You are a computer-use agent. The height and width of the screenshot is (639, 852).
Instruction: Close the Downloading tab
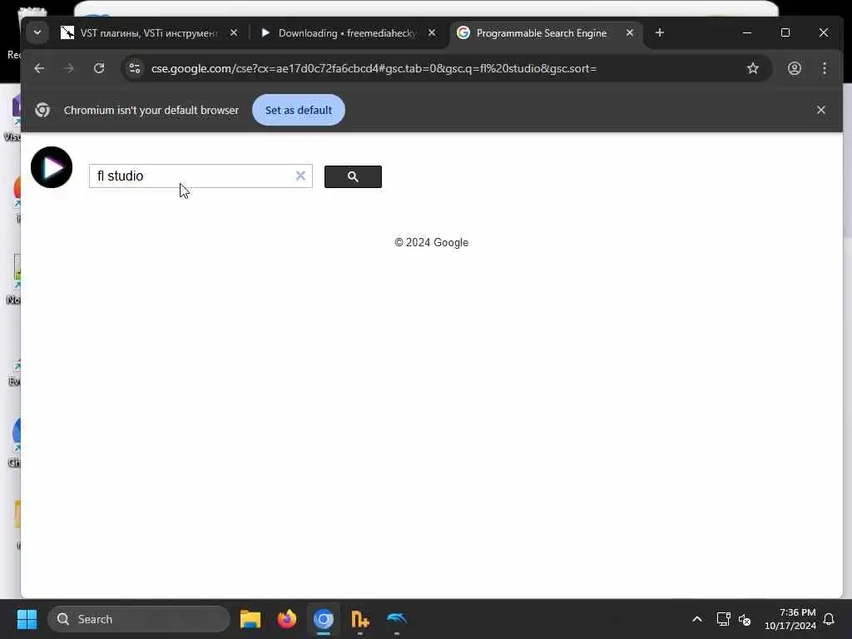tap(432, 33)
